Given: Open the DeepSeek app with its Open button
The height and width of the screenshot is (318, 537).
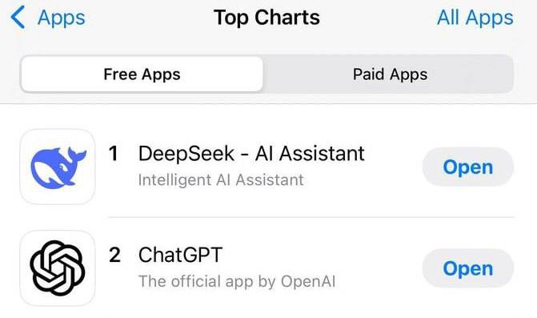Looking at the screenshot, I should [468, 167].
